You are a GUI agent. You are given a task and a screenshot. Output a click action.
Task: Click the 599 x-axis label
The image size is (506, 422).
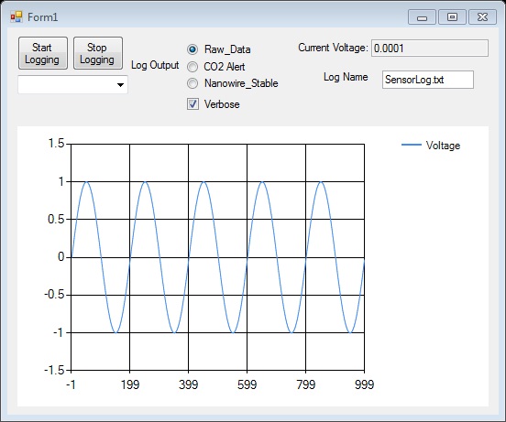pos(247,384)
